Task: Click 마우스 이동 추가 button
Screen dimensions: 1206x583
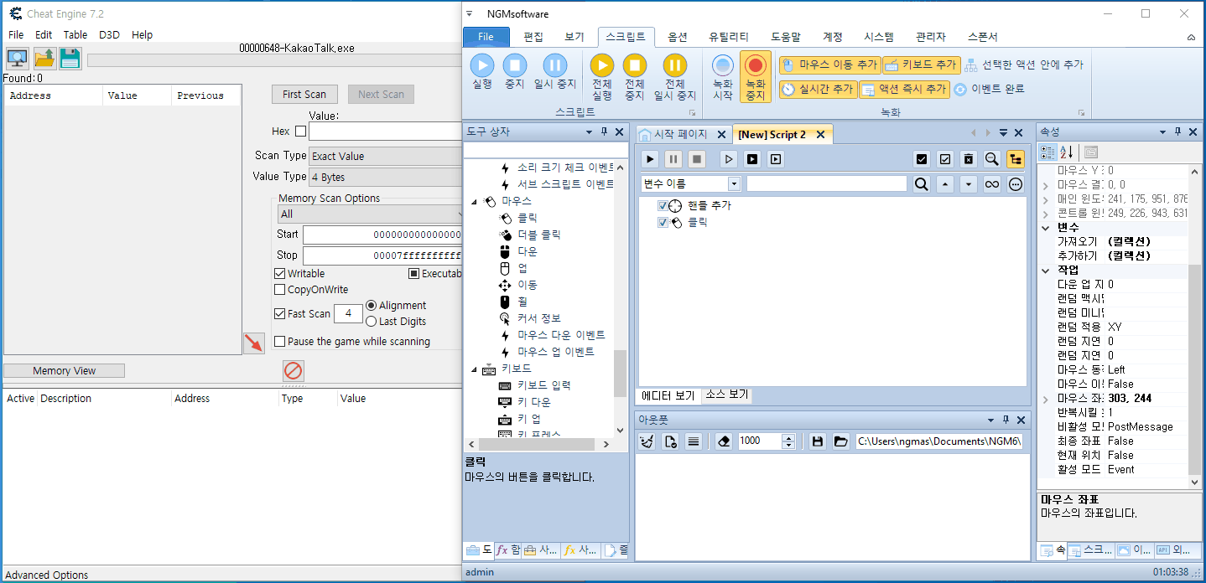Action: point(829,64)
